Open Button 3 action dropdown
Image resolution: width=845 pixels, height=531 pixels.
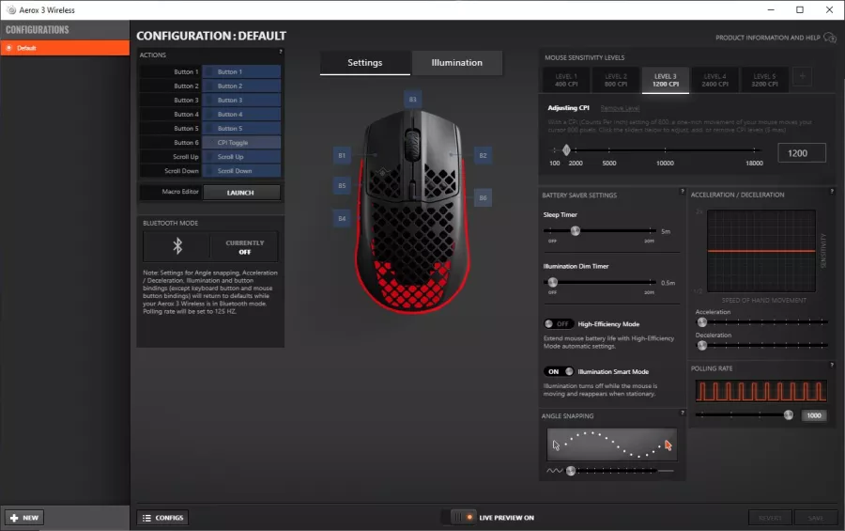[x=241, y=100]
